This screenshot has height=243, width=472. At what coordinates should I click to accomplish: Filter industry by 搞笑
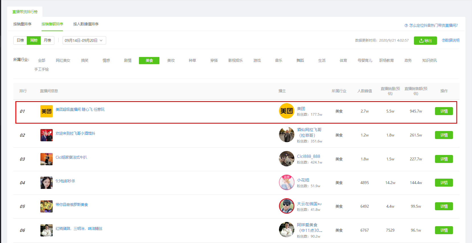[85, 60]
